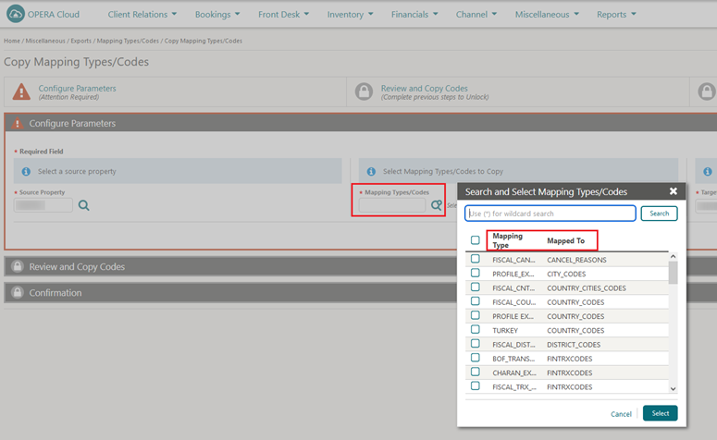This screenshot has height=440, width=717.
Task: Click the scroll-up arrow in results list
Action: click(x=673, y=257)
